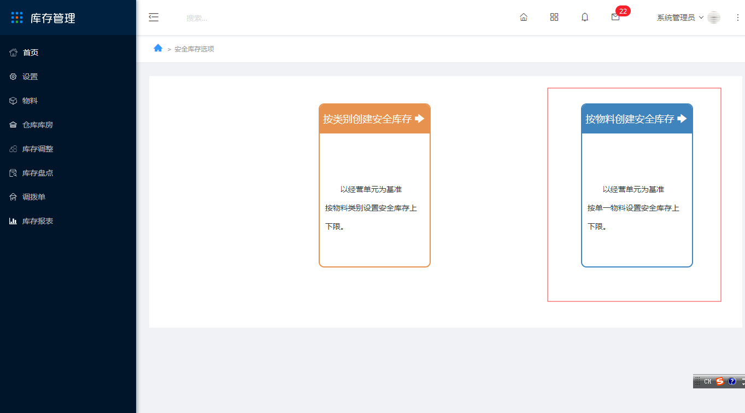Image resolution: width=745 pixels, height=413 pixels.
Task: Click 按物料创建安全库存 blue header
Action: [637, 119]
